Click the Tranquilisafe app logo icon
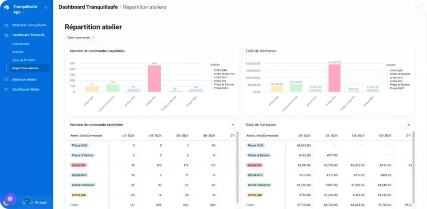Screen dimensions: 427x209 7,8
